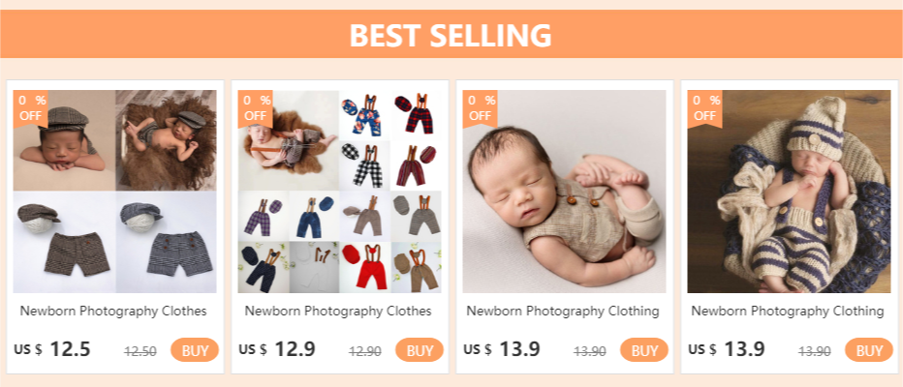Select the US $12.9 price text

(278, 349)
